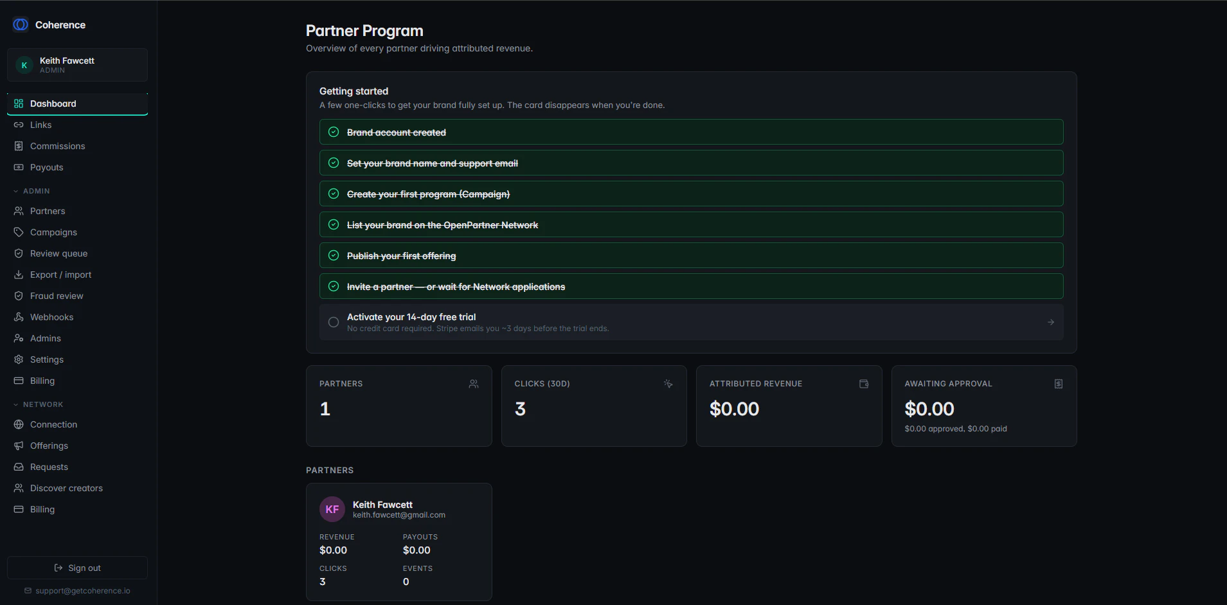Click the Connection globe icon
1227x605 pixels.
(19, 424)
